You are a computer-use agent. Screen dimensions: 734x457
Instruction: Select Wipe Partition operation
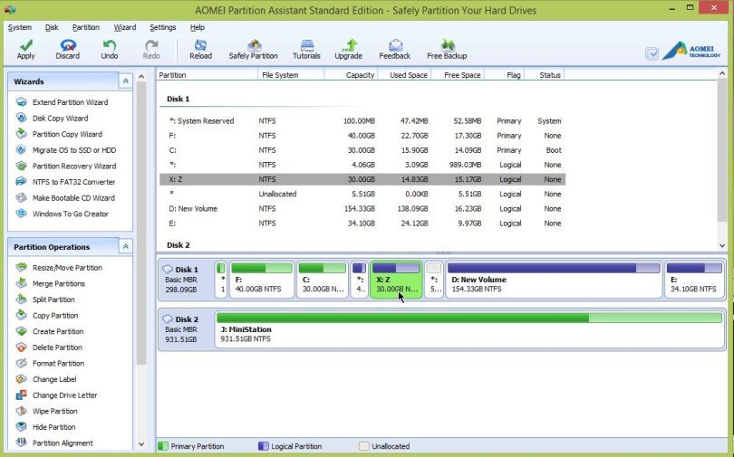click(x=55, y=411)
